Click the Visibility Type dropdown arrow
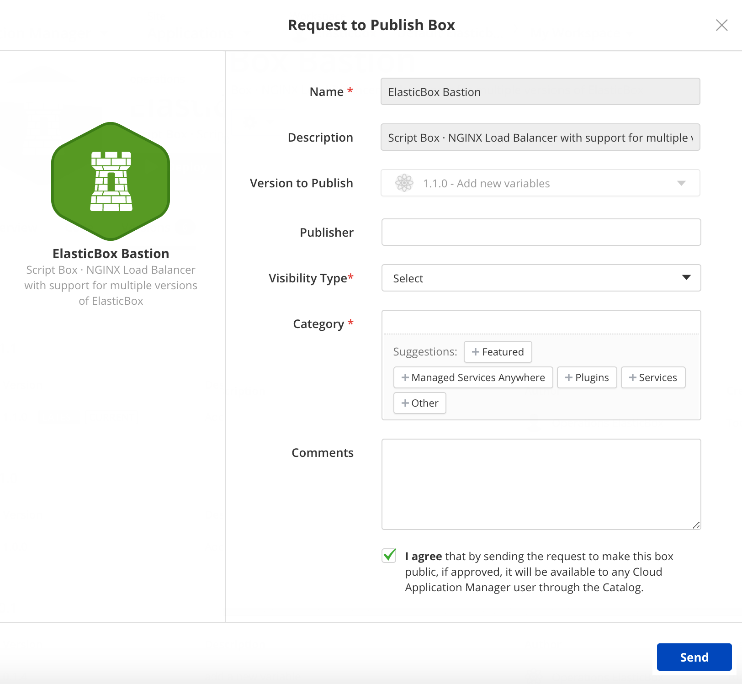Viewport: 742px width, 684px height. click(x=686, y=277)
